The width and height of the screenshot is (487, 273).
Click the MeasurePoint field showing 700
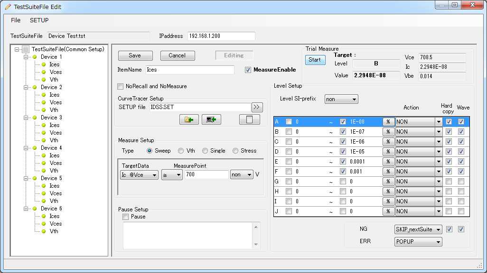click(x=206, y=175)
